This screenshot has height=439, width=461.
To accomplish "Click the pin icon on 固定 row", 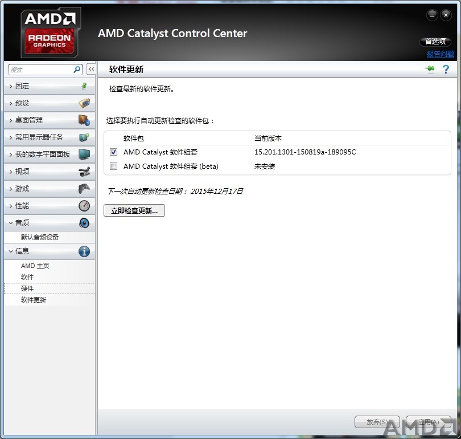I will [84, 86].
